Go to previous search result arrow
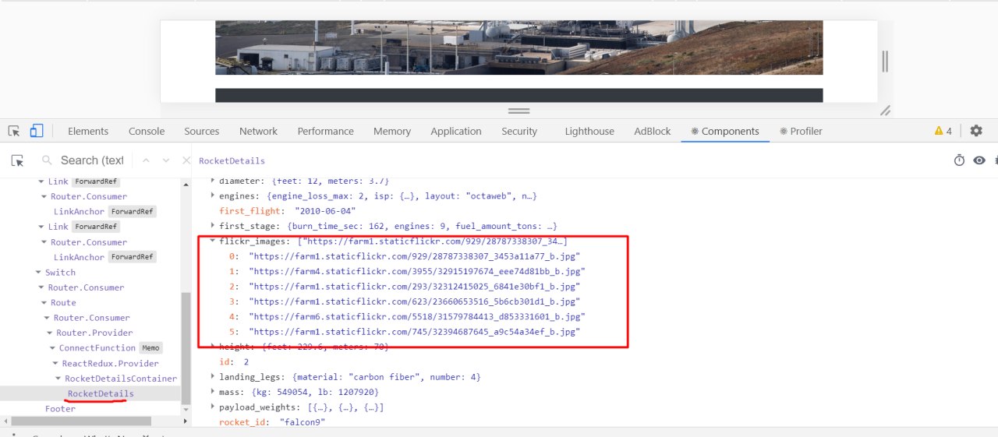998x437 pixels. point(145,160)
